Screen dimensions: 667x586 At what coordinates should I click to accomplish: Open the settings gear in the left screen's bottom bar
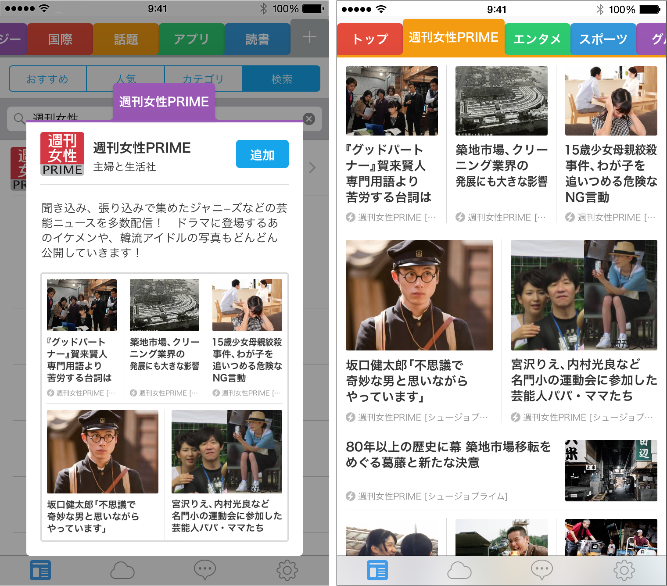287,570
